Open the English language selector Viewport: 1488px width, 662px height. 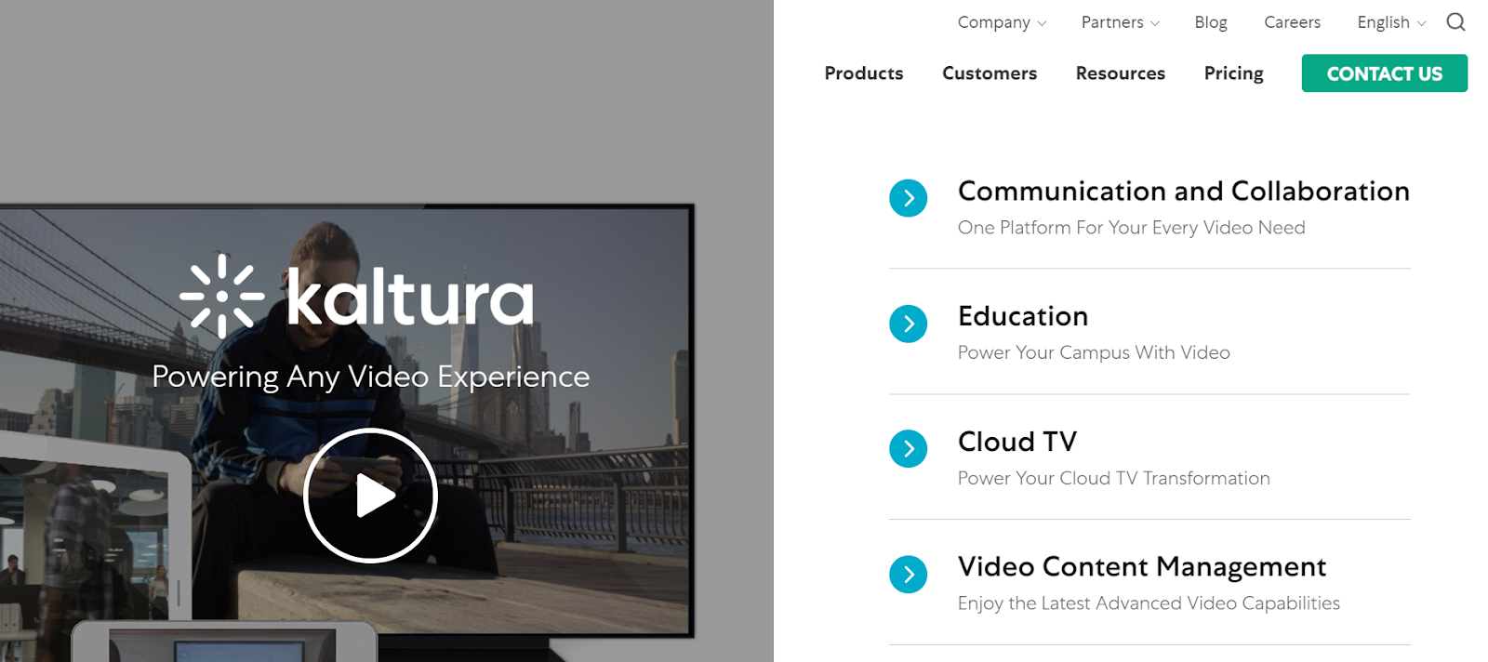(1391, 22)
